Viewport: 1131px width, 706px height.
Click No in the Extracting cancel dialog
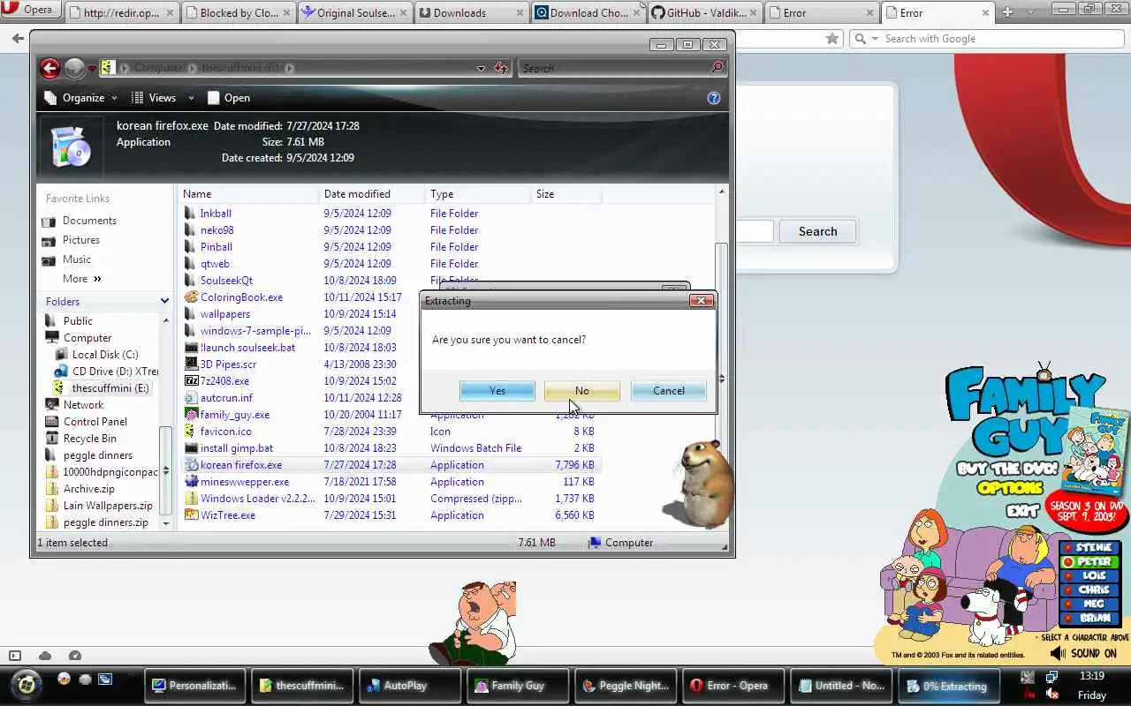tap(581, 391)
